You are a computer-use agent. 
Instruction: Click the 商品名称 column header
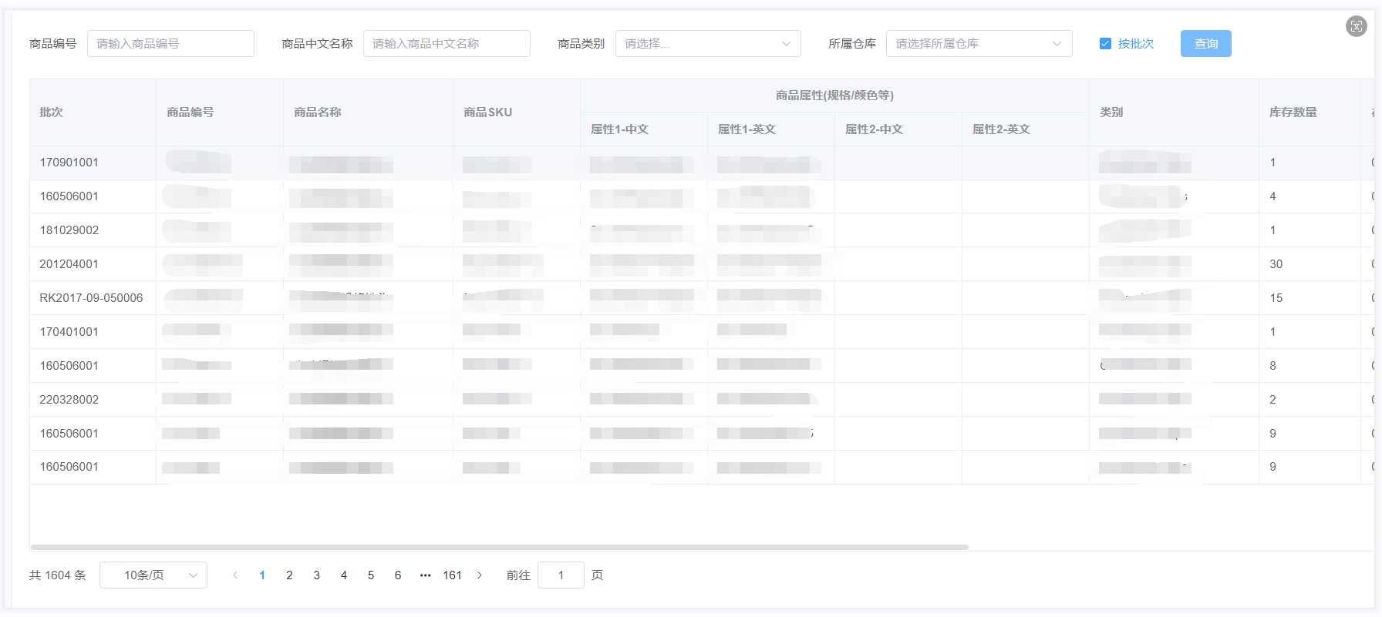click(x=368, y=112)
